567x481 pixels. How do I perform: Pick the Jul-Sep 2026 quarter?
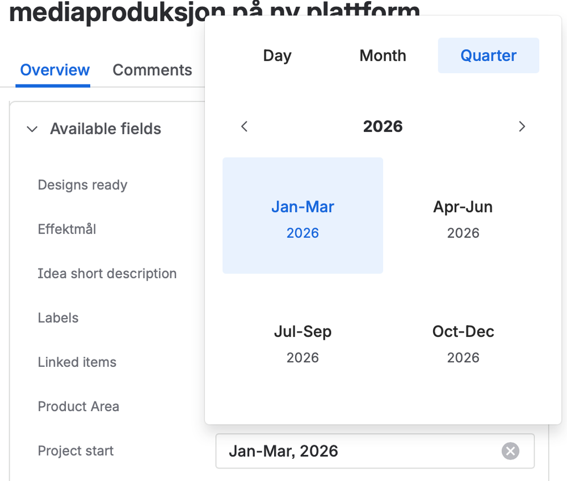(303, 341)
